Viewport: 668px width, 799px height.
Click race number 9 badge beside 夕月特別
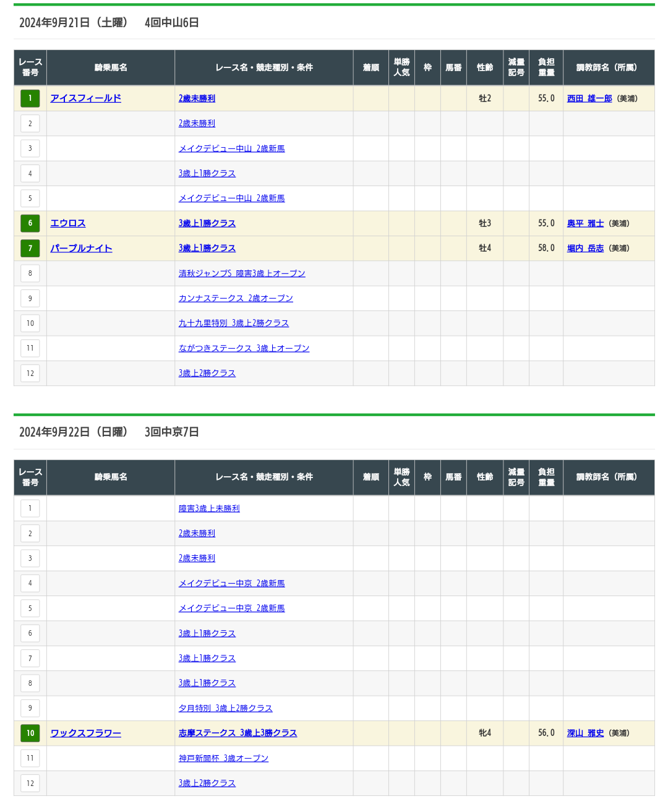(x=30, y=708)
